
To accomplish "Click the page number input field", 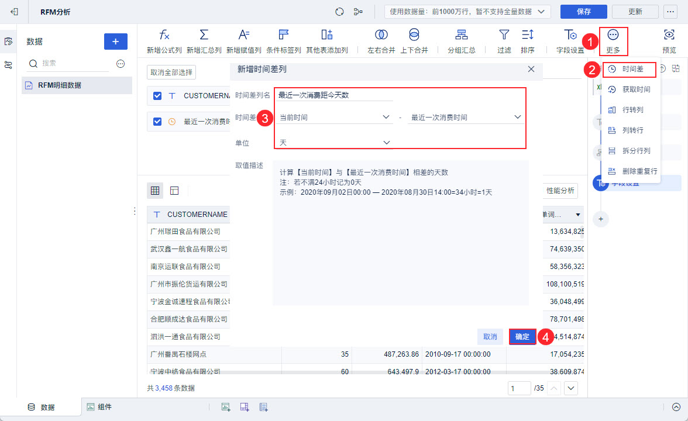I will tap(519, 388).
